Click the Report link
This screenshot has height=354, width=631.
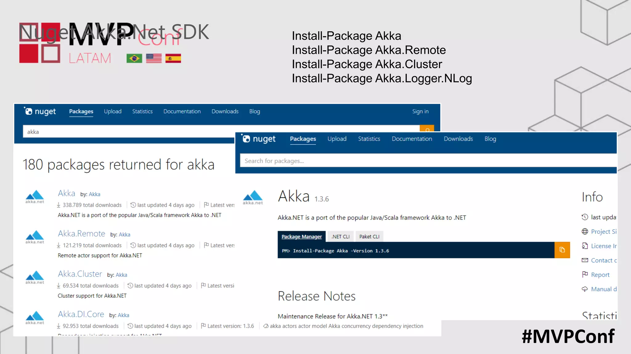600,275
